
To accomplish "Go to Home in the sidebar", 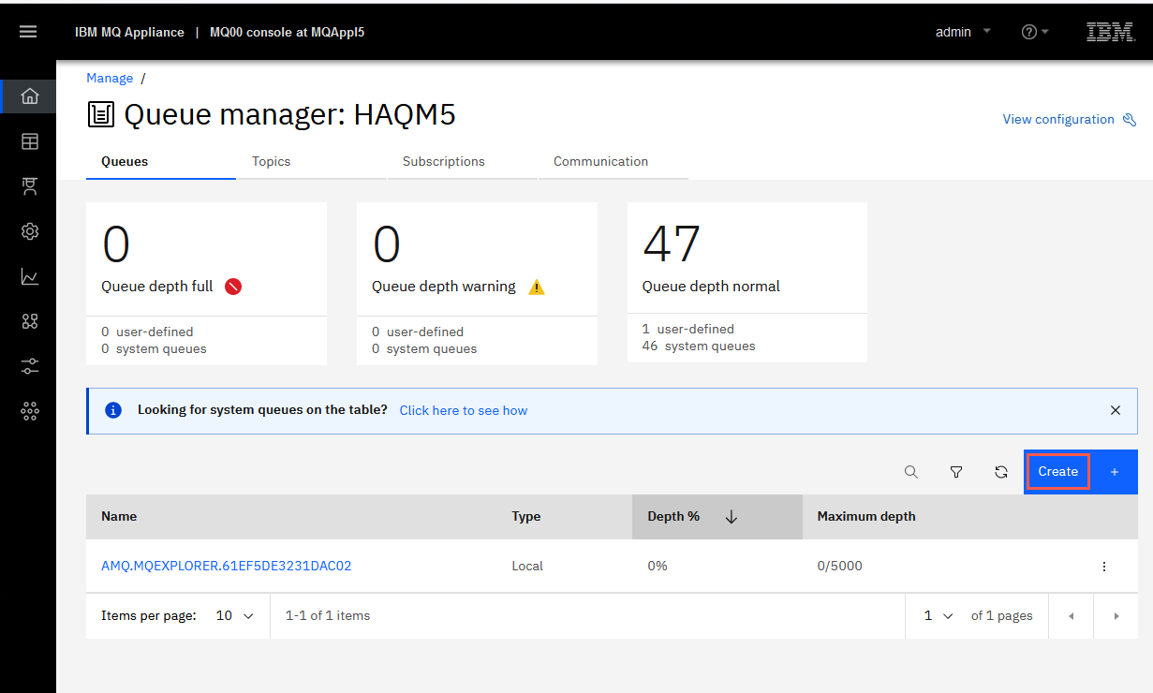I will pos(30,96).
